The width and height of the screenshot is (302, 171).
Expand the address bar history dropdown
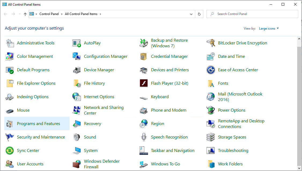[x=191, y=14]
